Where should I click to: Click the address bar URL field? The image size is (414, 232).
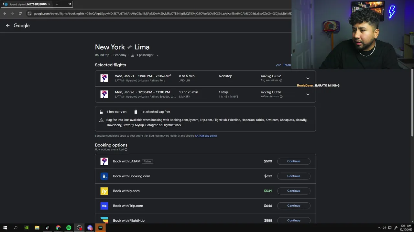(162, 14)
